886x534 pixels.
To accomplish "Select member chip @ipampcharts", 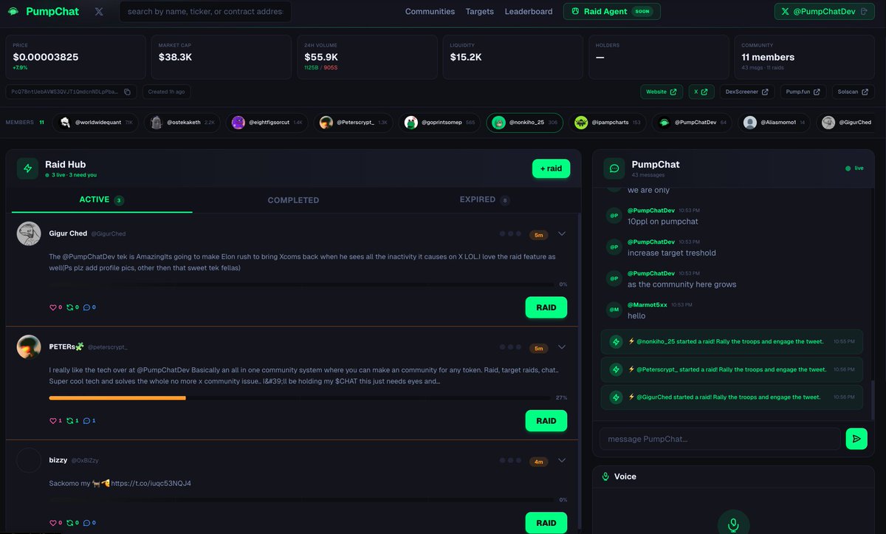I will (608, 123).
